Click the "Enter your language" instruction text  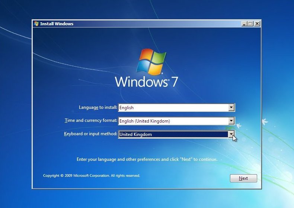point(147,159)
